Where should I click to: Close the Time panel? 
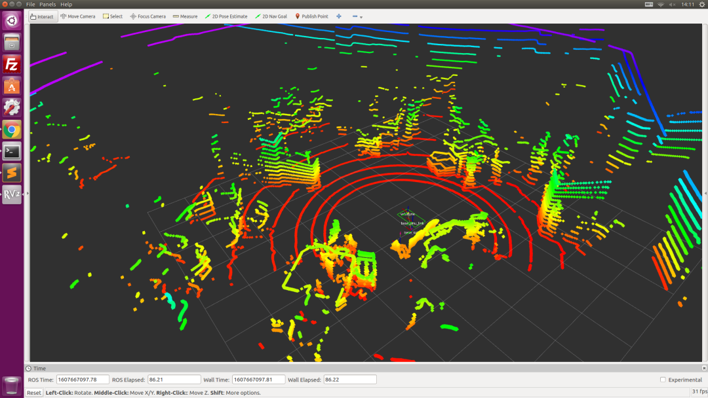click(x=703, y=369)
